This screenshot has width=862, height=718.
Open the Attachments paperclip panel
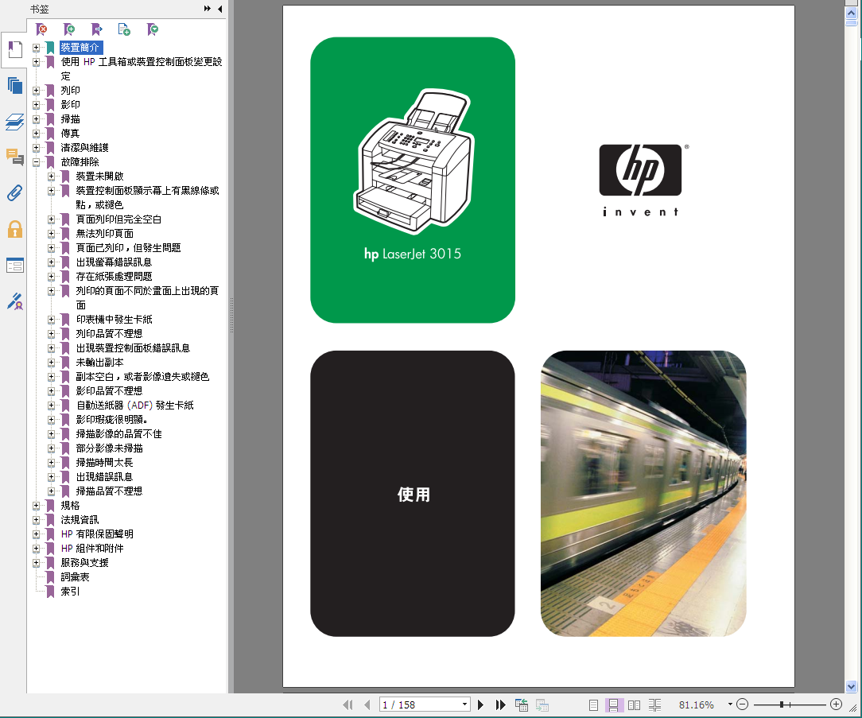[14, 193]
